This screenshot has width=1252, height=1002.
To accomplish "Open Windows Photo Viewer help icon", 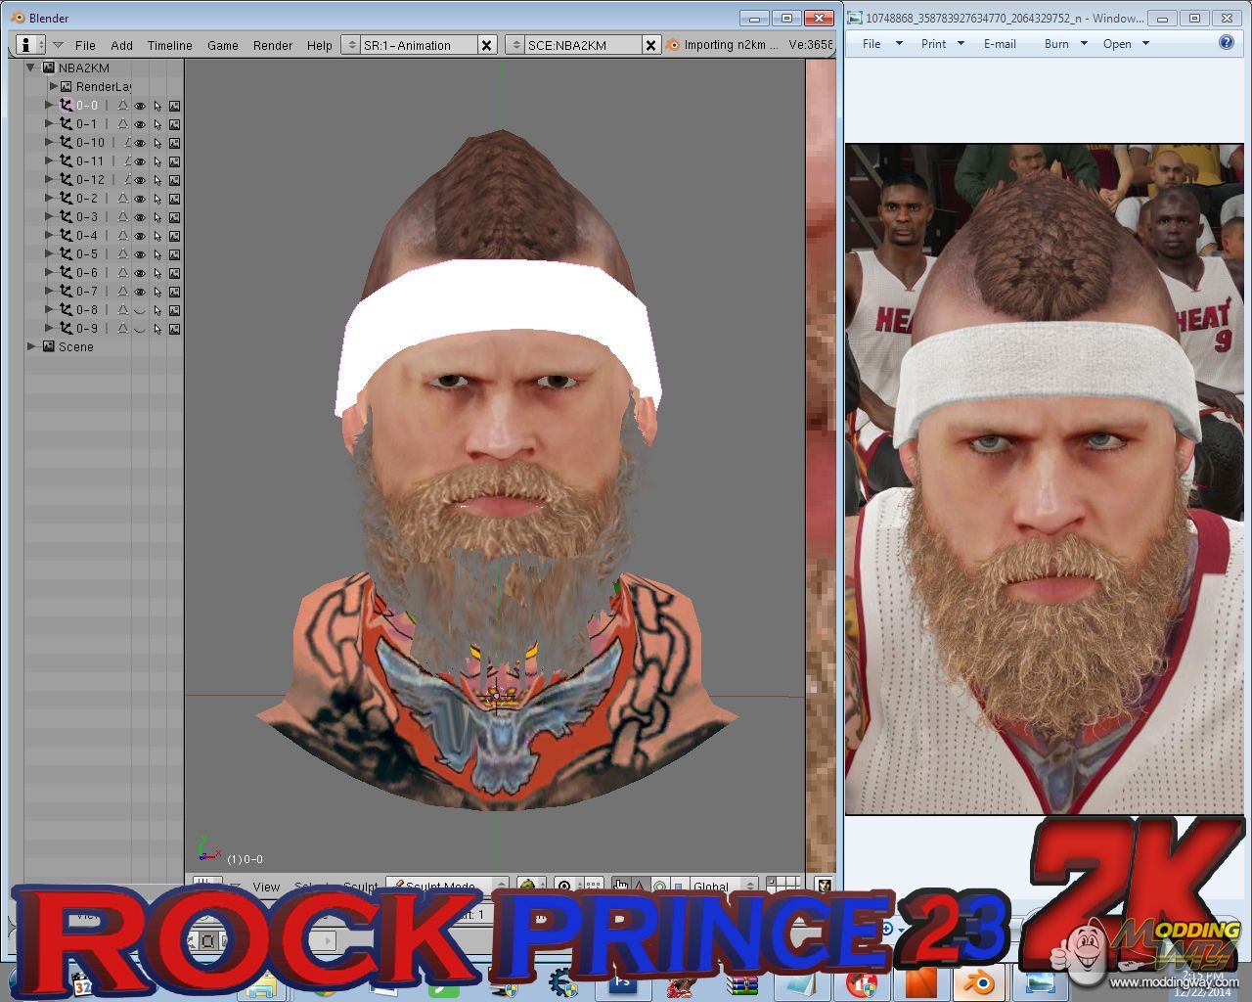I will [x=1227, y=43].
